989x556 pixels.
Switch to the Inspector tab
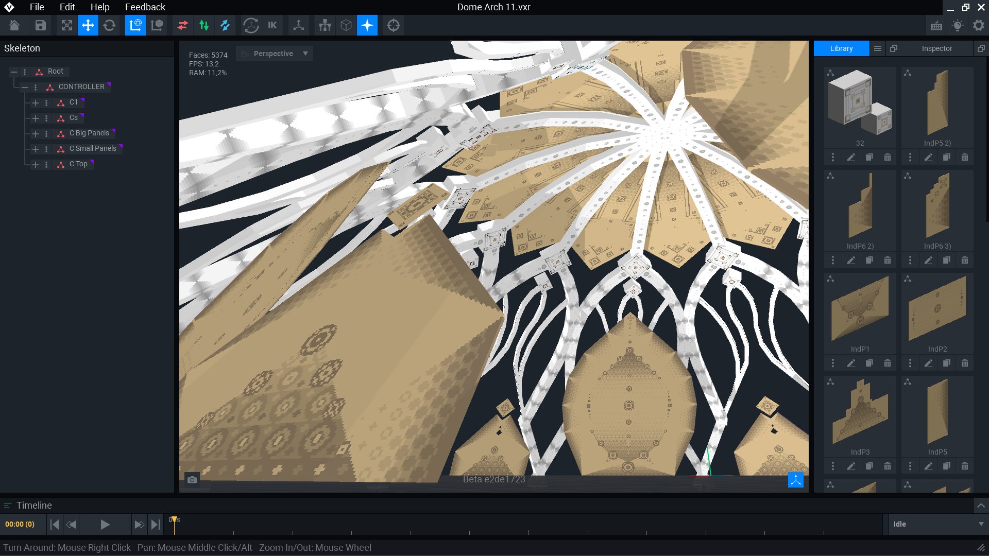[x=936, y=48]
